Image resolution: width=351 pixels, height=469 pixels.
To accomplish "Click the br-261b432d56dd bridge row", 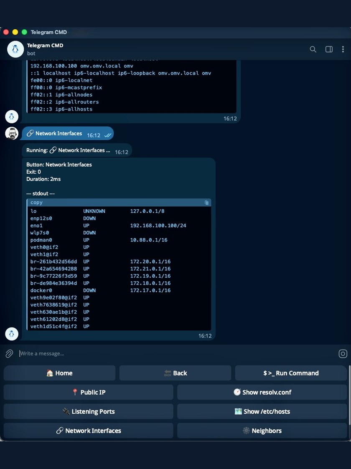I will pyautogui.click(x=100, y=261).
